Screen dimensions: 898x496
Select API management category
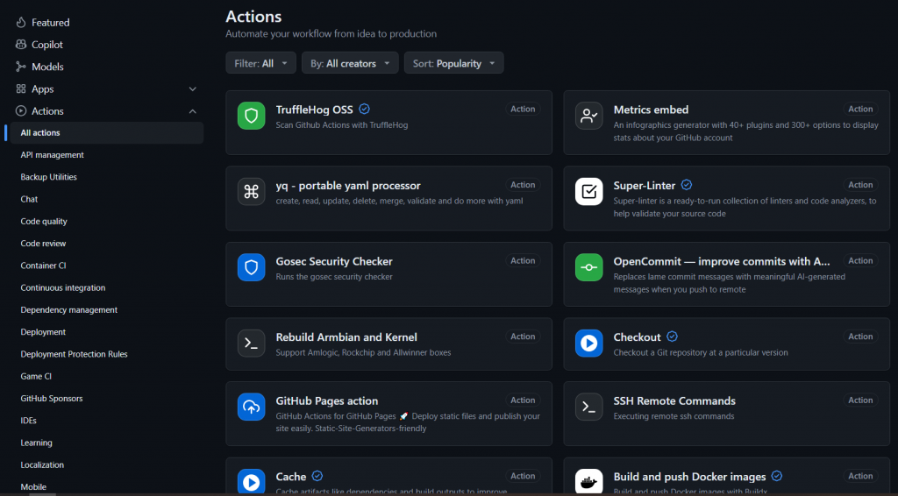52,155
